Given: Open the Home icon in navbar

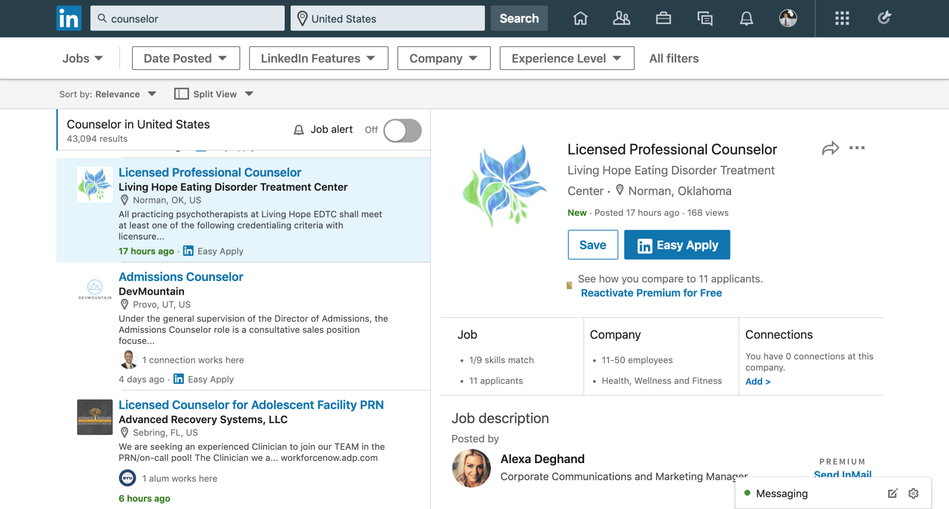Looking at the screenshot, I should click(580, 18).
